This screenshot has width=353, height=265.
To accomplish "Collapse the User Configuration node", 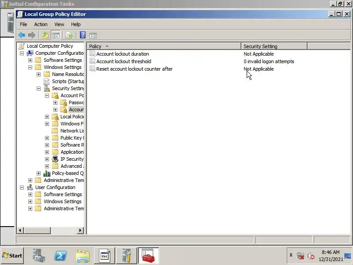I will click(22, 187).
